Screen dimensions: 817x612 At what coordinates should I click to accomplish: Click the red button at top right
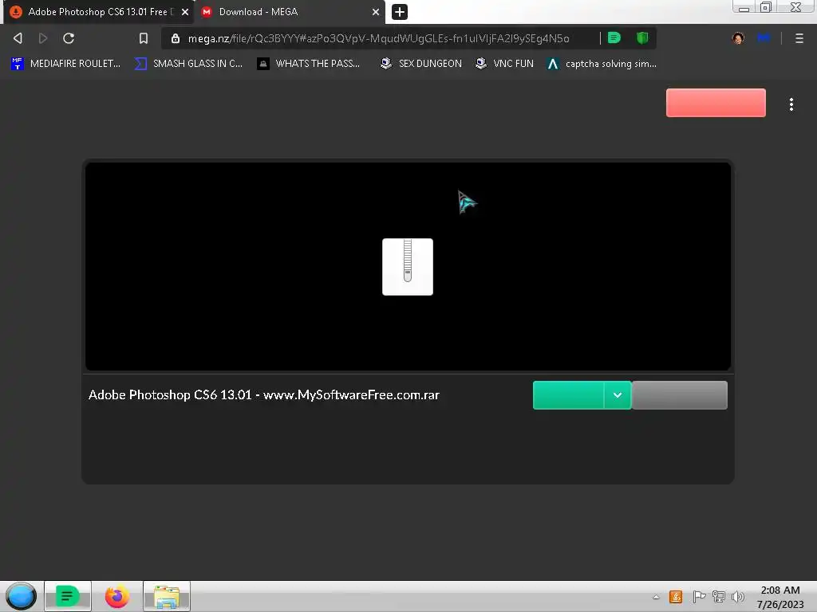(x=716, y=103)
